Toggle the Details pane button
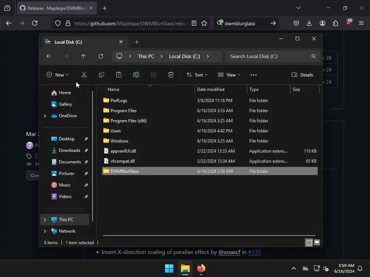Screen dimensions: 370x277 click(x=302, y=75)
